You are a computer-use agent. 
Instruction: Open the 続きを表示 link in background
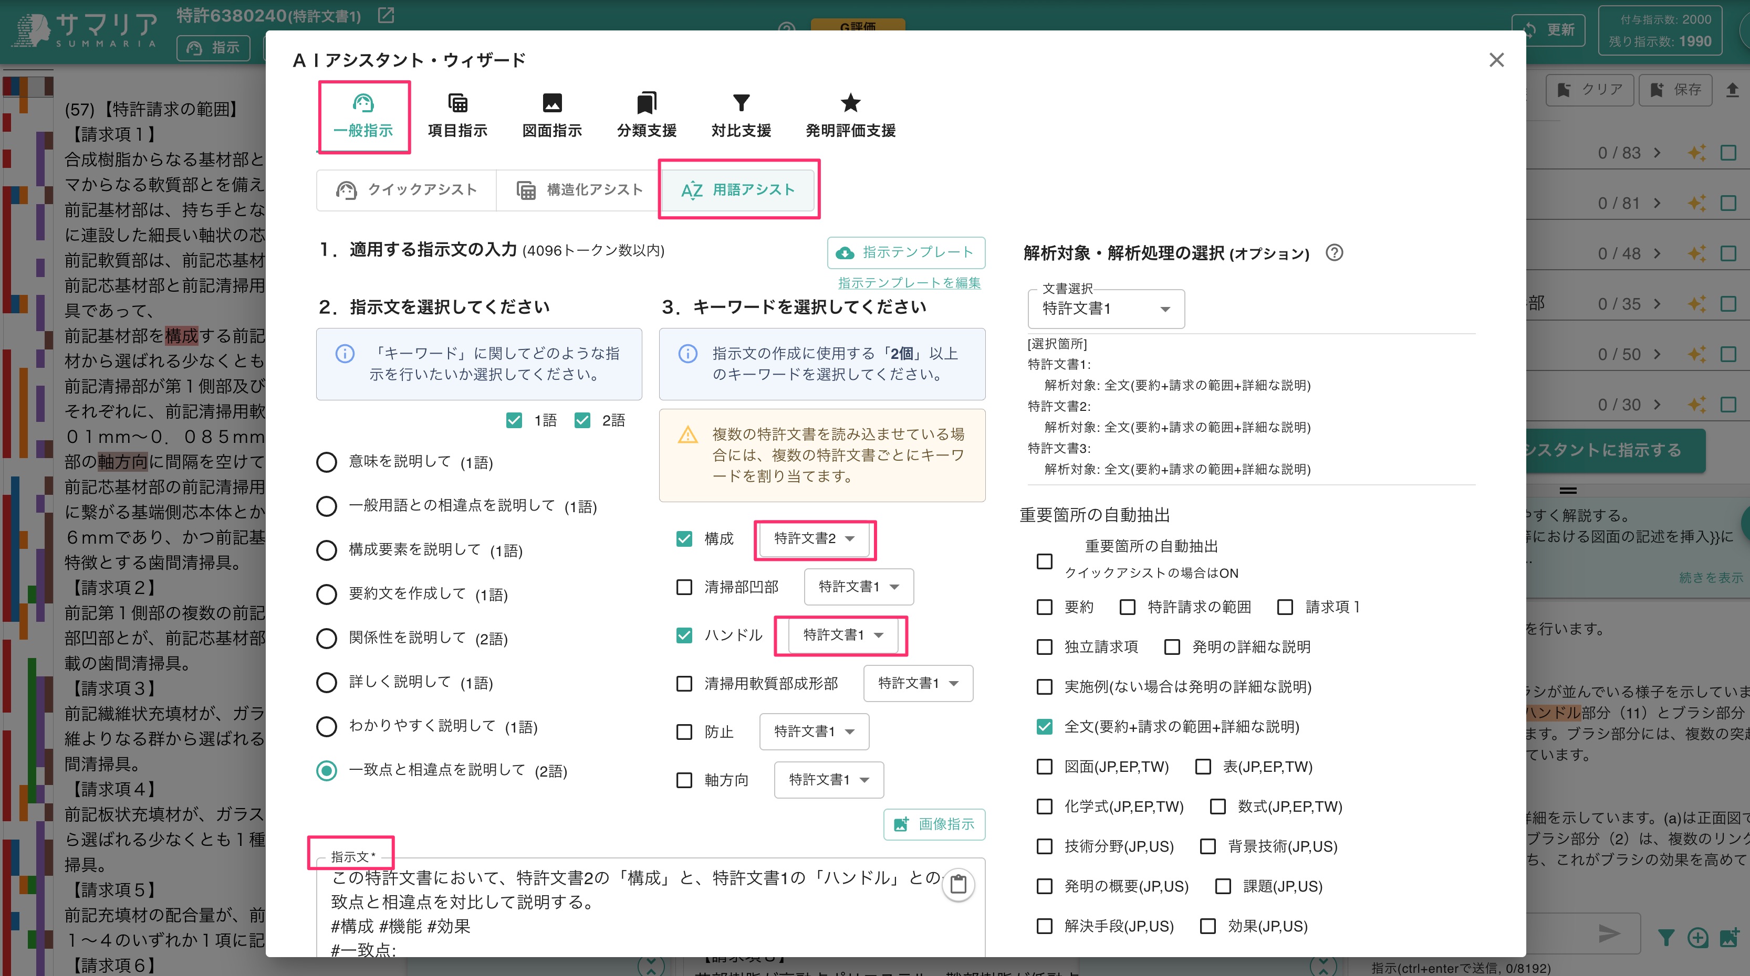tap(1711, 578)
